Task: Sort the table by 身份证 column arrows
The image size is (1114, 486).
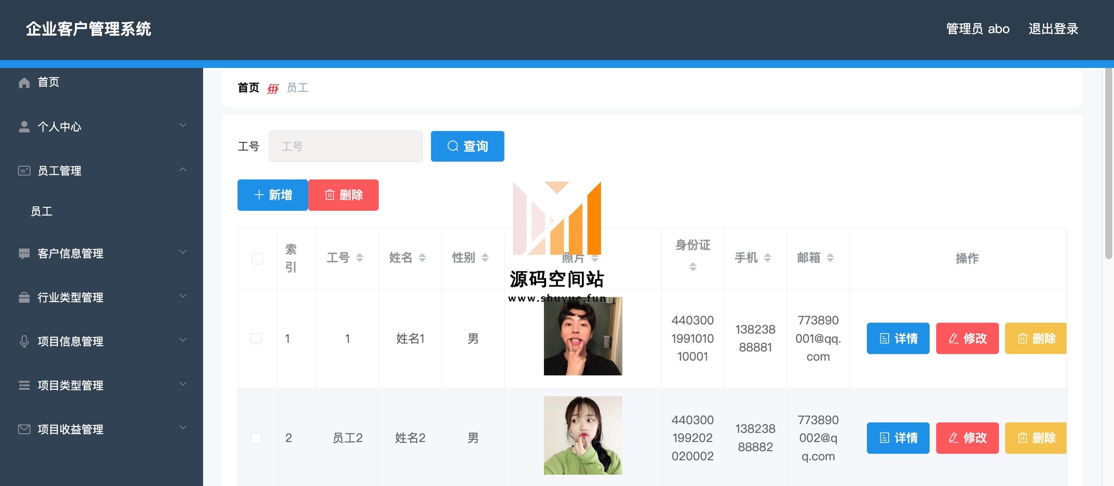Action: point(693,267)
